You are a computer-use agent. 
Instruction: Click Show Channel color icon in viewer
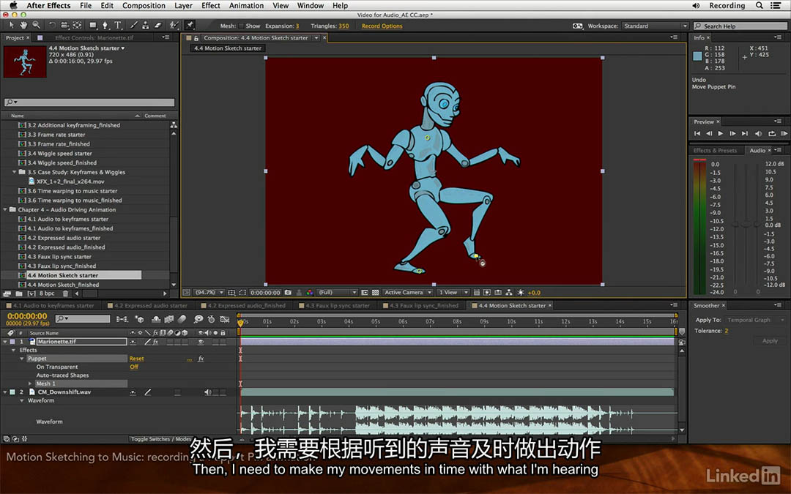click(x=310, y=292)
